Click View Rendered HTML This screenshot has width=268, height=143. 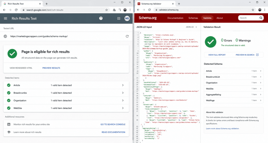pos(21,68)
